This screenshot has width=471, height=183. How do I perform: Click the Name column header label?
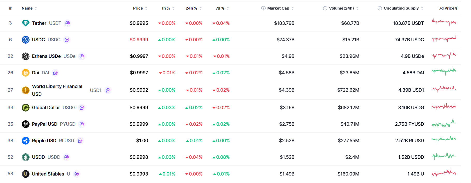click(27, 8)
